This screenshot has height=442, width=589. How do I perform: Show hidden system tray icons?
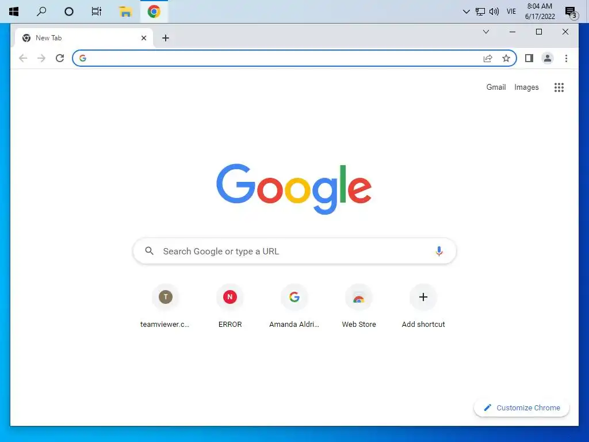click(x=466, y=12)
